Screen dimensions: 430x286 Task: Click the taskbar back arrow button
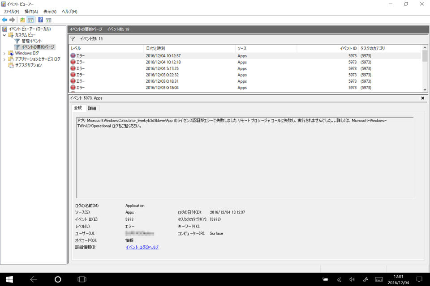34,279
